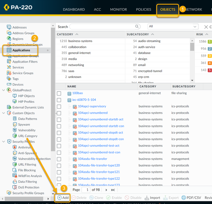Collapse the Security Profiles tree node
The height and width of the screenshot is (204, 212).
tap(4, 142)
